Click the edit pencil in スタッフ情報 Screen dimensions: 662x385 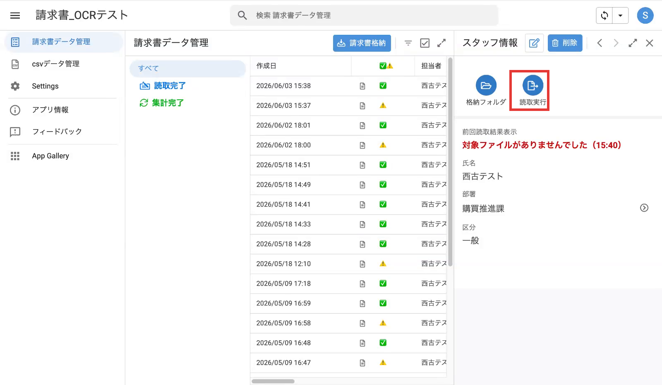click(x=534, y=43)
